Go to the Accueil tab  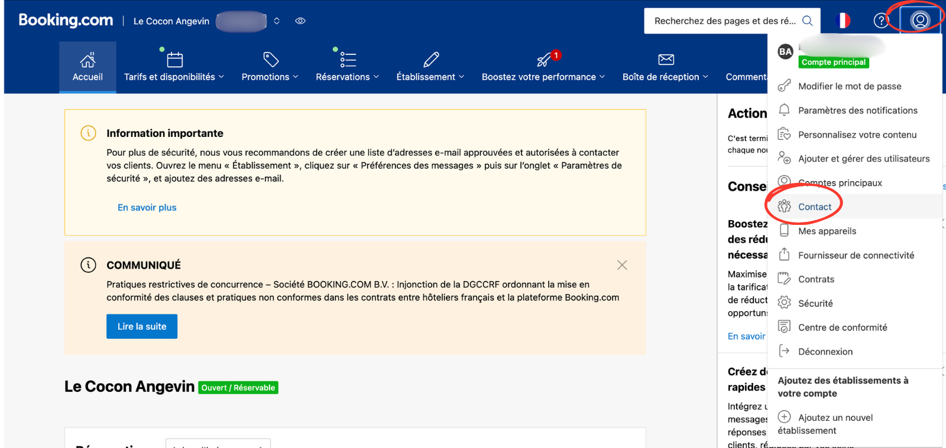(88, 67)
